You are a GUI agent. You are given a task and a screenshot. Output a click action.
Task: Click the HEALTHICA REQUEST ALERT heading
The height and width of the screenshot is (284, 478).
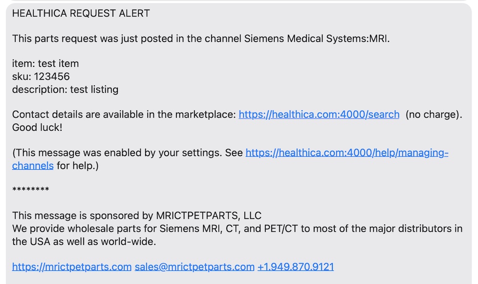pos(81,13)
